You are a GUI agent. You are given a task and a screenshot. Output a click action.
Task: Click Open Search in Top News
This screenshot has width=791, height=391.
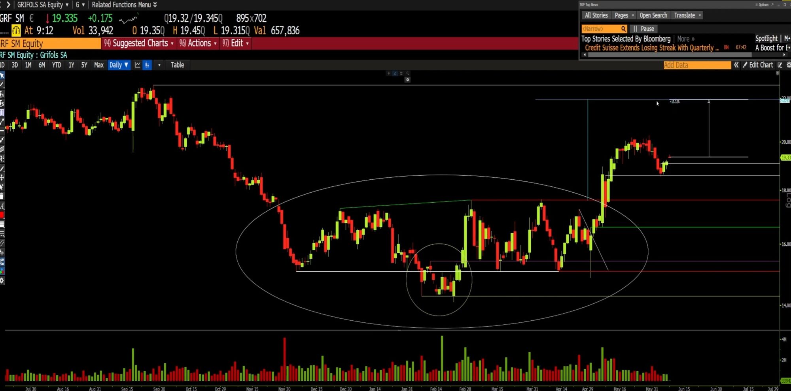click(x=653, y=15)
